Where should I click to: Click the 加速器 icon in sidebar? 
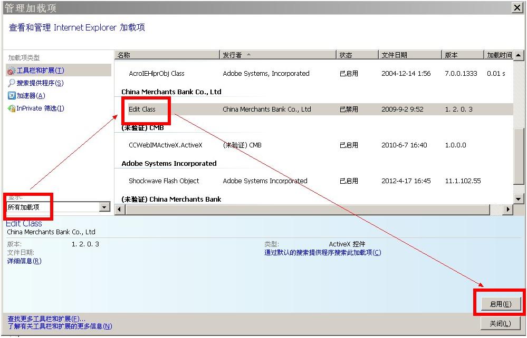(12, 96)
